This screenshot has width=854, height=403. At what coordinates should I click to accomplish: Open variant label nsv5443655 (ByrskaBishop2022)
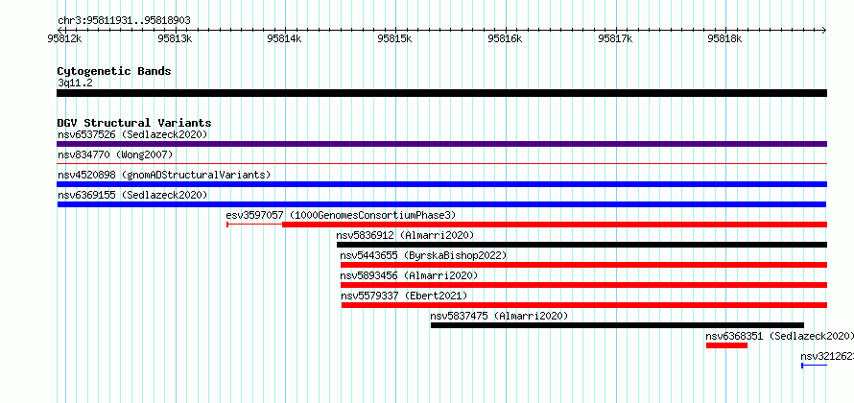point(423,255)
